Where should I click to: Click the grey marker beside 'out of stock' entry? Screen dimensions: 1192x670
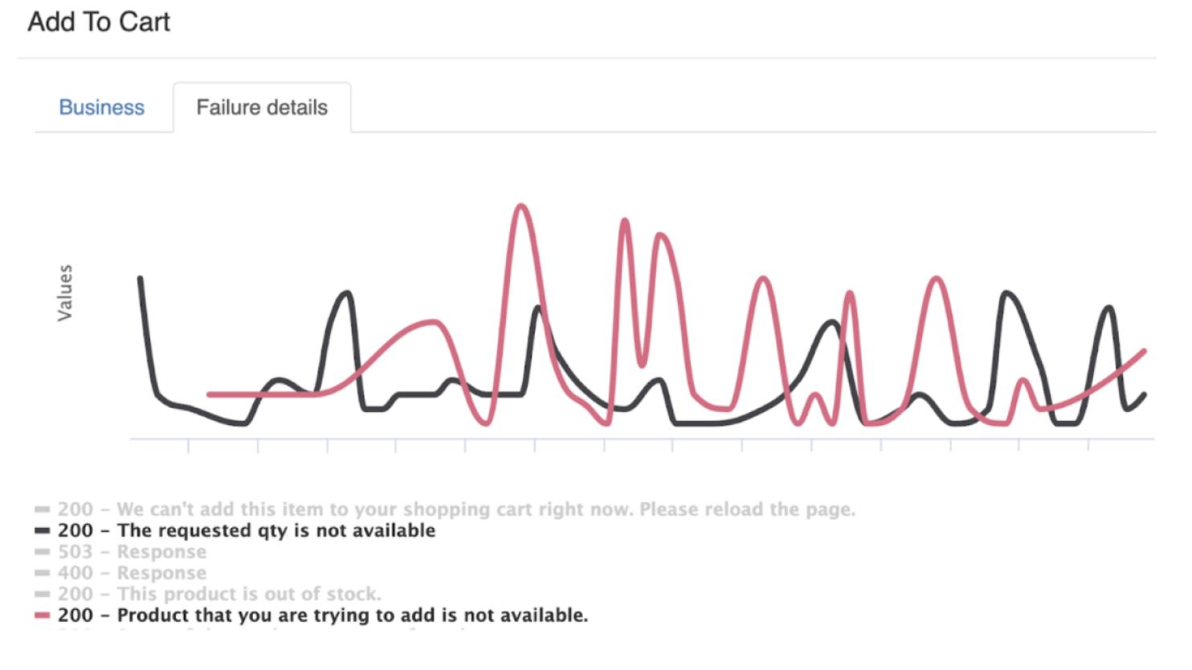[43, 594]
